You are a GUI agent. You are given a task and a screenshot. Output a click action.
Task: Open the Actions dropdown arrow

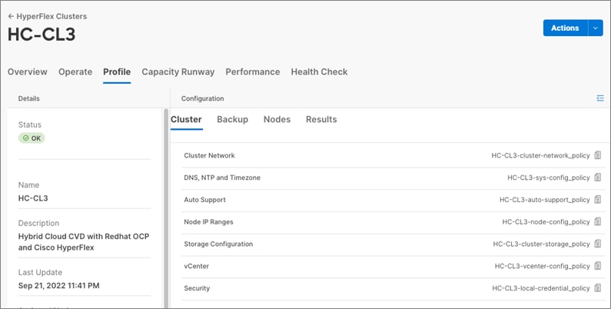(x=596, y=28)
